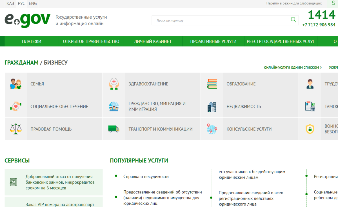Viewport: 338px width, 207px height.
Task: Click the user profile icon
Action: (x=333, y=3)
